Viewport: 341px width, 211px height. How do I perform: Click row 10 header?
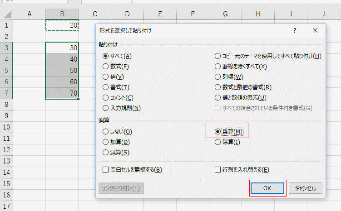(x=6, y=127)
